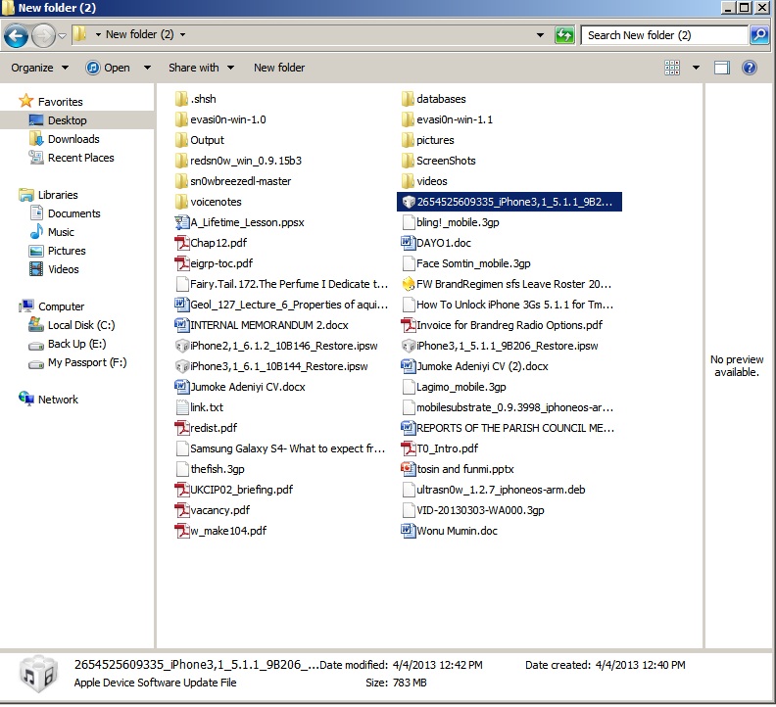Select the highlighted 2654525609335_iPhone3,1 ipsw file
The height and width of the screenshot is (707, 776).
click(x=509, y=202)
